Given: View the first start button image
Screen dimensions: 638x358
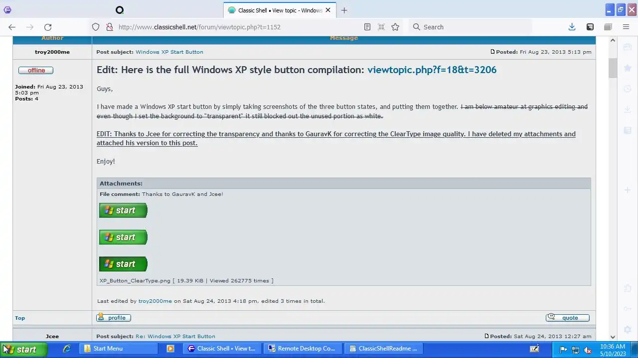Looking at the screenshot, I should (123, 210).
